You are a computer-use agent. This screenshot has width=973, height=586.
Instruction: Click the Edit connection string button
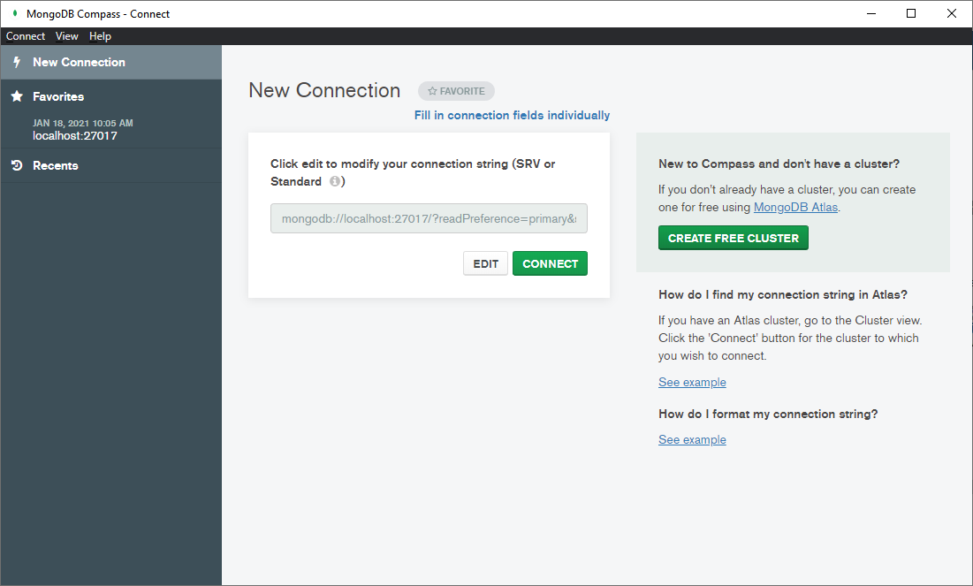click(486, 263)
